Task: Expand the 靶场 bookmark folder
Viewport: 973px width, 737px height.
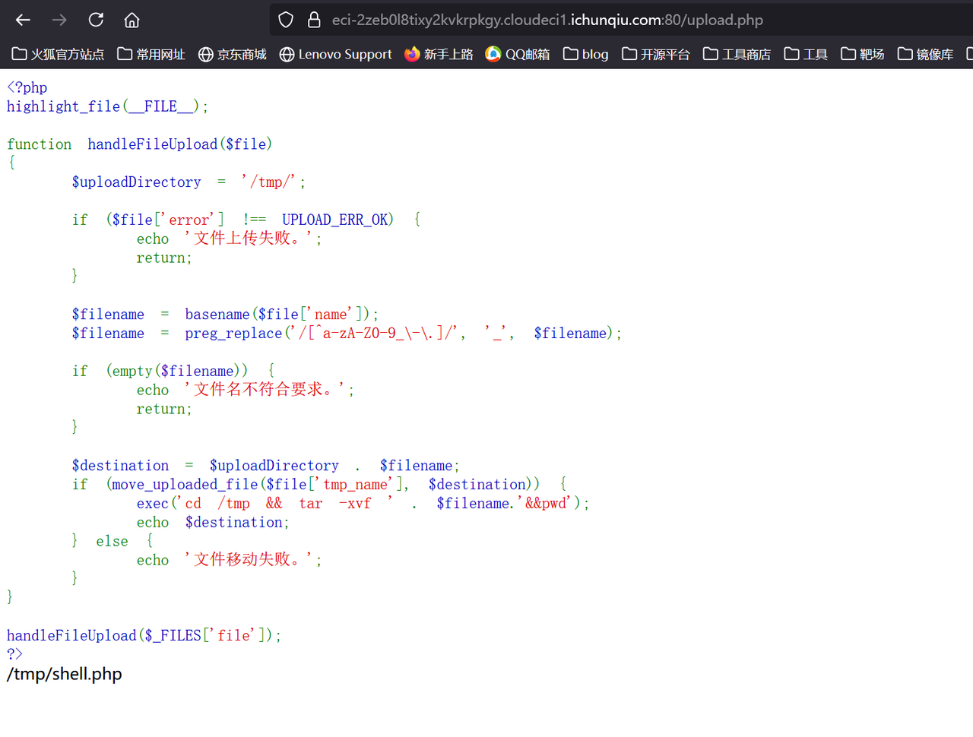Action: point(863,54)
